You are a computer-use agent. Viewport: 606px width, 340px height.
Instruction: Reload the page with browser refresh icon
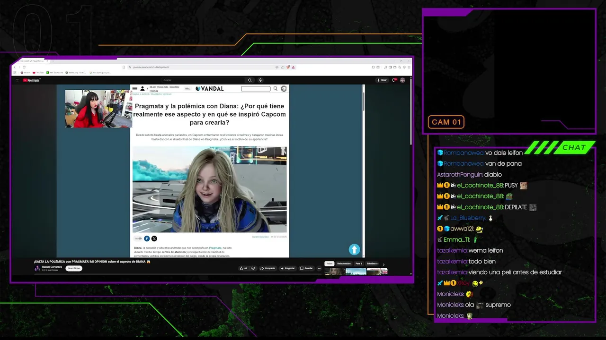point(24,67)
